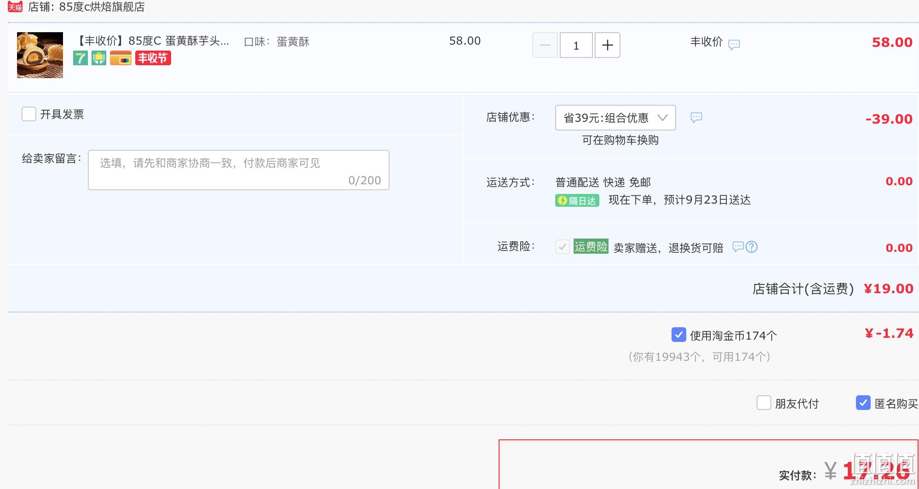Click the 普通配送 快递 免邮 shipping text
Viewport: 919px width, 489px height.
coord(603,182)
